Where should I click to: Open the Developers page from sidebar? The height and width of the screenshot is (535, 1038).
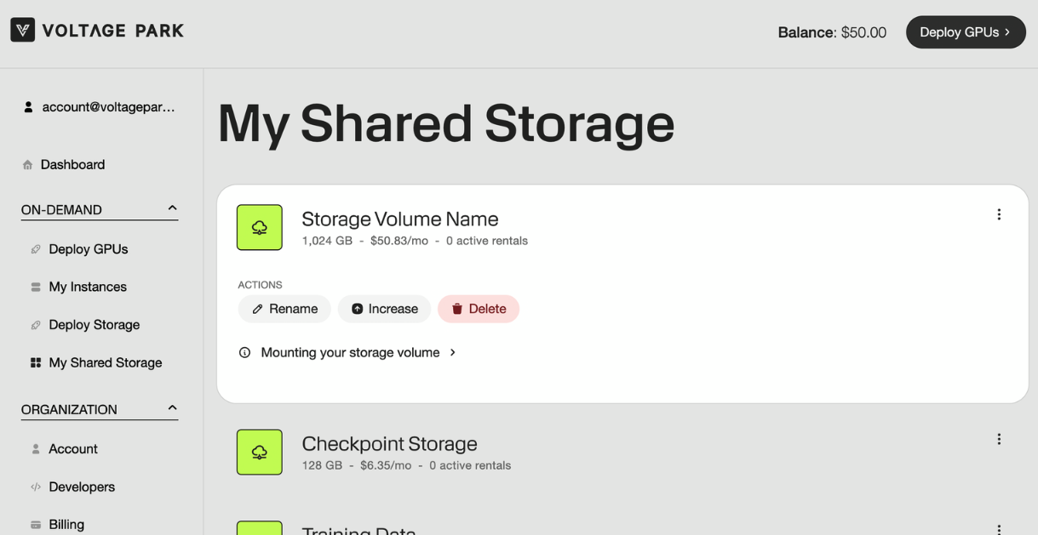(81, 487)
